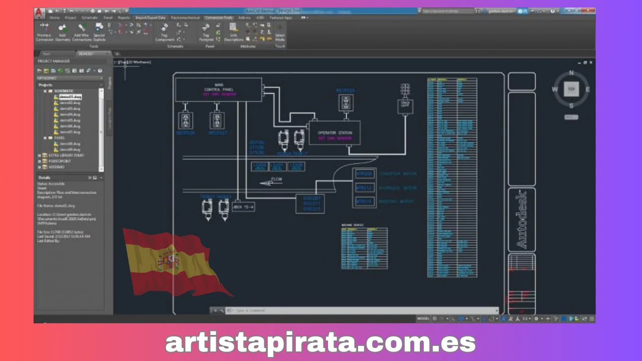
Task: Expand the Tools ribbon panel title
Action: point(94,46)
